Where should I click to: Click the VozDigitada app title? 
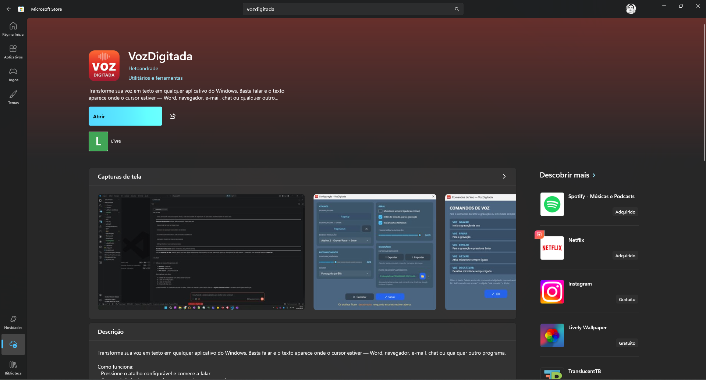tap(160, 56)
